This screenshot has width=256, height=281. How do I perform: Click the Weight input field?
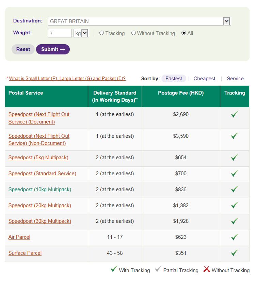coord(60,33)
